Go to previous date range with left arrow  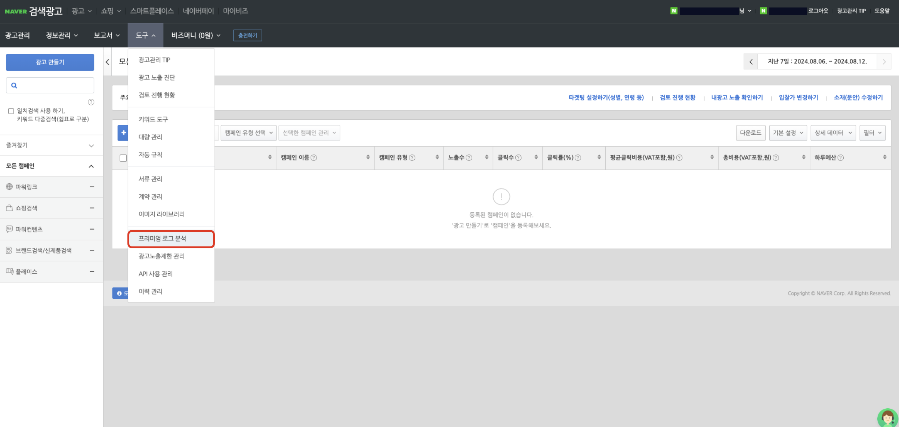pyautogui.click(x=751, y=61)
